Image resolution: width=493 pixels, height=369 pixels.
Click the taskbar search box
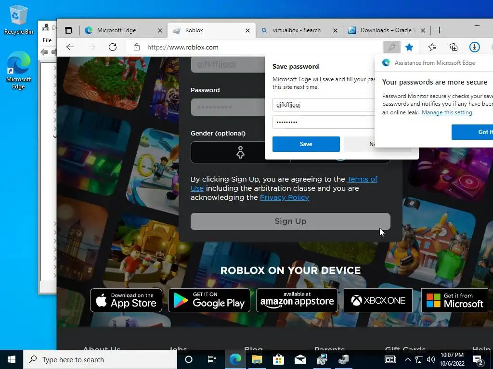pos(100,359)
